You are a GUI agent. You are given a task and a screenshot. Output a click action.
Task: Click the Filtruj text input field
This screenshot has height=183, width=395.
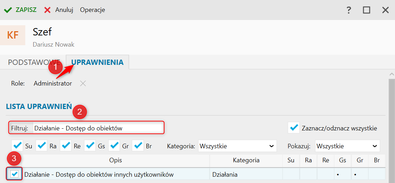[98, 128]
